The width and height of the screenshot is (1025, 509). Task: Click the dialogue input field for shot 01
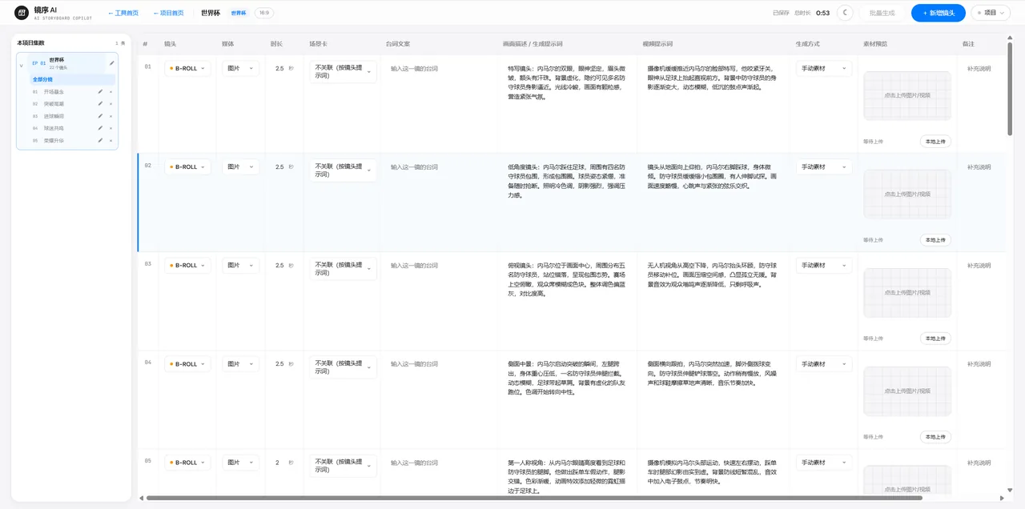[x=440, y=69]
